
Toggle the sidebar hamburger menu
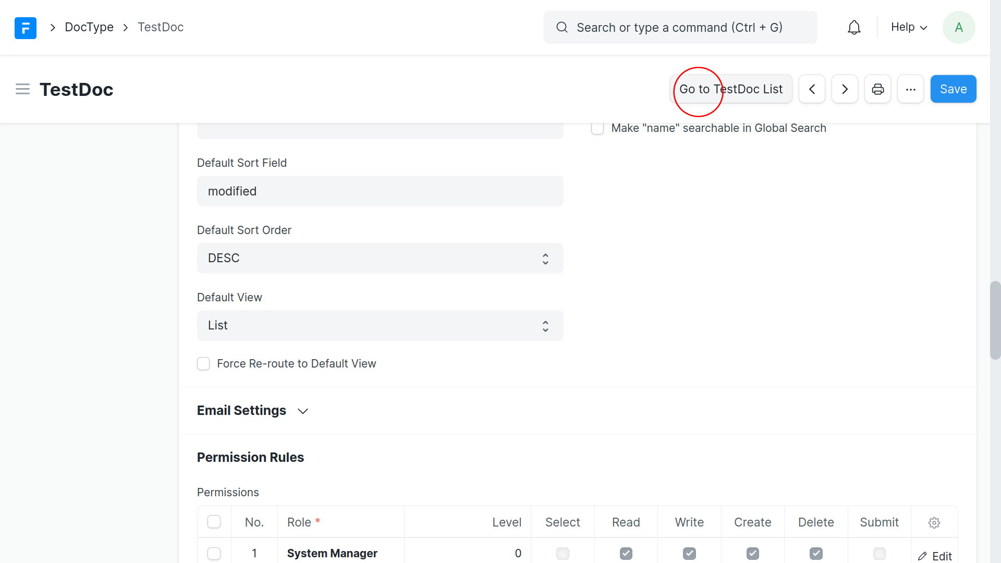click(x=22, y=89)
